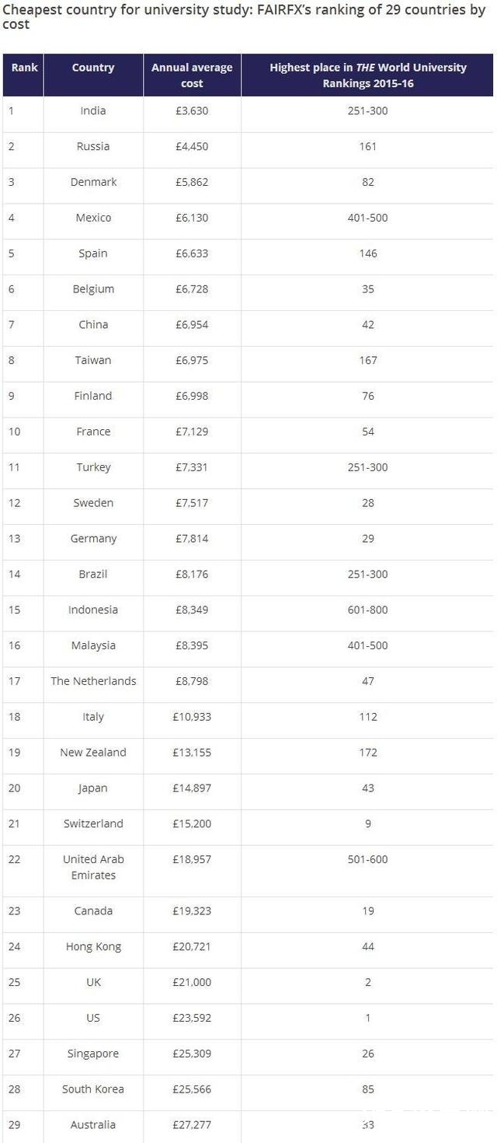
Task: Click the Annual average cost header
Action: point(192,75)
